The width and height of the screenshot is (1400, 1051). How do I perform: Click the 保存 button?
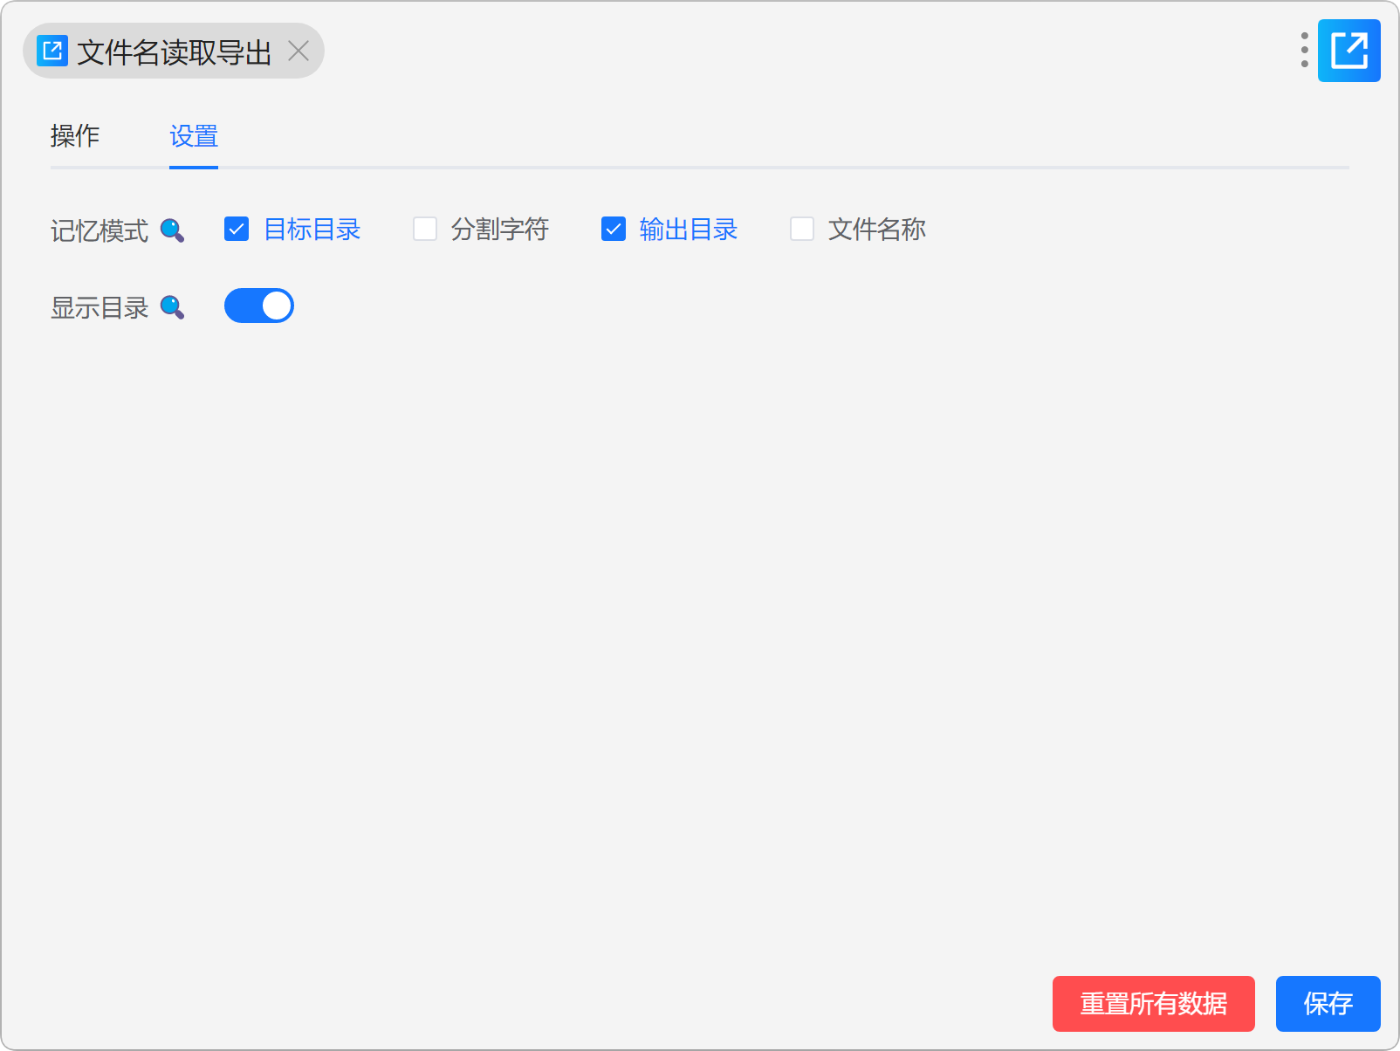[1328, 1004]
